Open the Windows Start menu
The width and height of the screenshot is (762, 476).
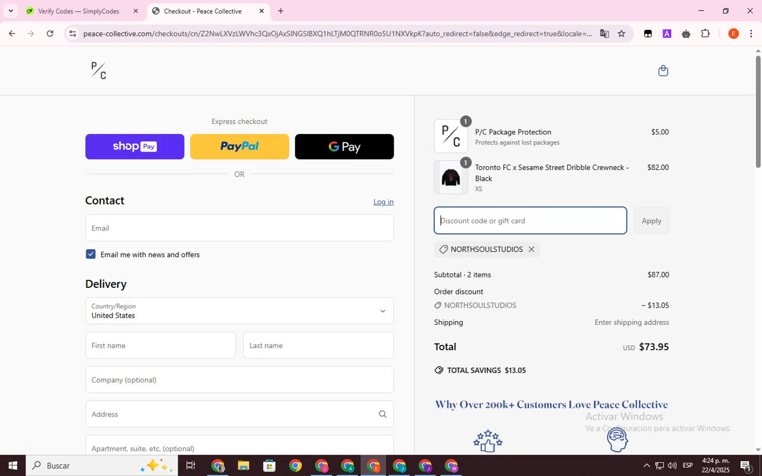tap(13, 465)
